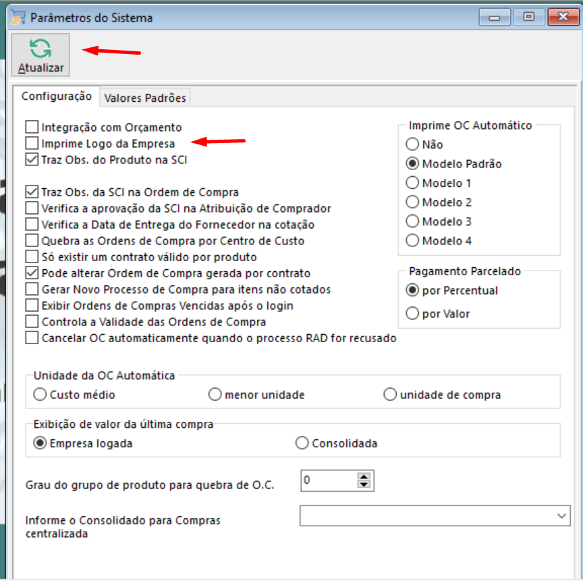Check Exibir Ordens de Compras Vencidas após o login
This screenshot has width=583, height=581.
click(32, 306)
